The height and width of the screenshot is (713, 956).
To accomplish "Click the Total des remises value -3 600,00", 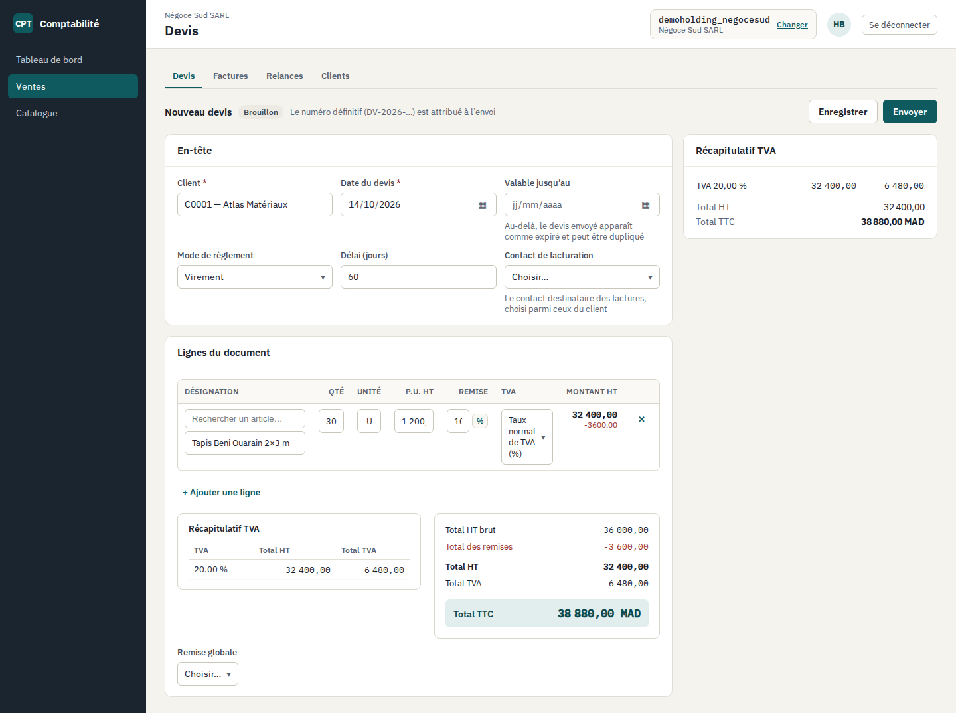I will click(626, 547).
